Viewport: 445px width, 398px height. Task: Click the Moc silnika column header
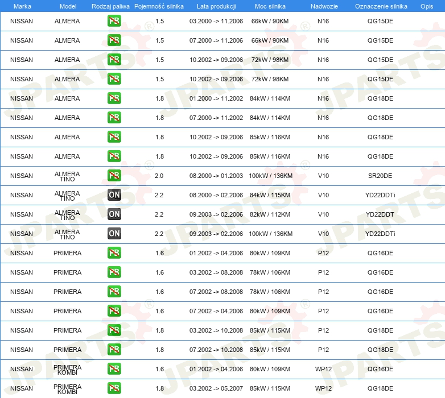click(x=270, y=6)
